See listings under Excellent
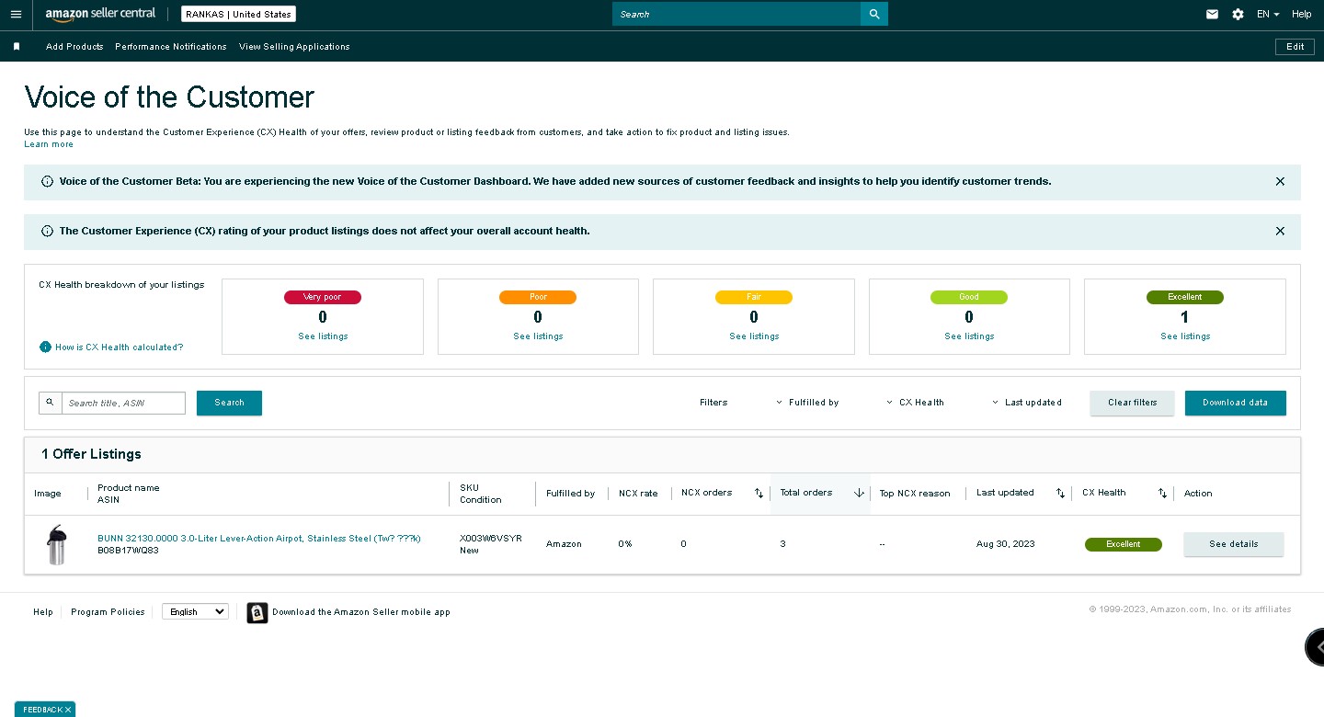 pyautogui.click(x=1185, y=336)
